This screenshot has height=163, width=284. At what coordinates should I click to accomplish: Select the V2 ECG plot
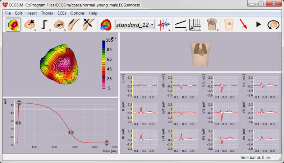pyautogui.click(x=225, y=112)
